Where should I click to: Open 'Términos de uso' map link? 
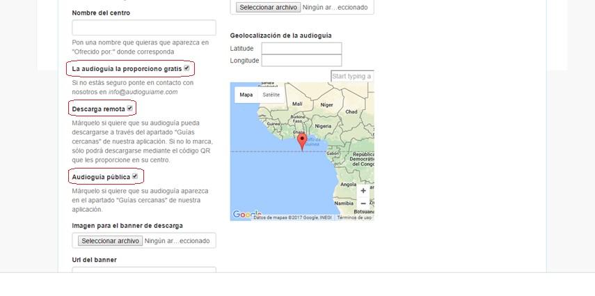pos(354,217)
